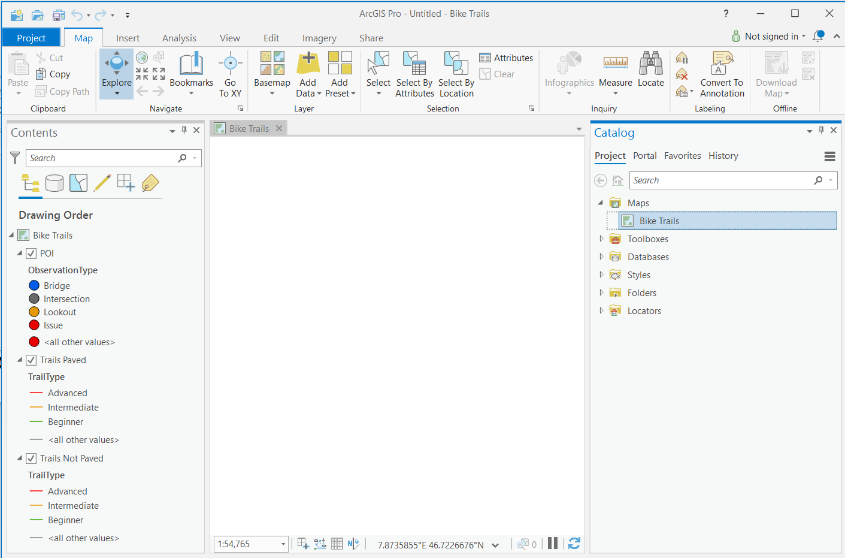
Task: Collapse the Maps node in Catalog
Action: [x=601, y=203]
